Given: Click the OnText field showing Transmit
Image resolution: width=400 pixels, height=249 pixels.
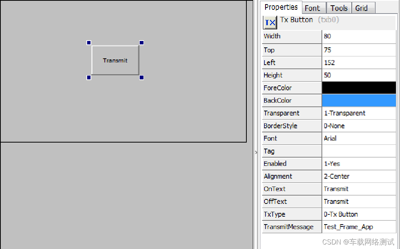Looking at the screenshot, I should coord(359,189).
